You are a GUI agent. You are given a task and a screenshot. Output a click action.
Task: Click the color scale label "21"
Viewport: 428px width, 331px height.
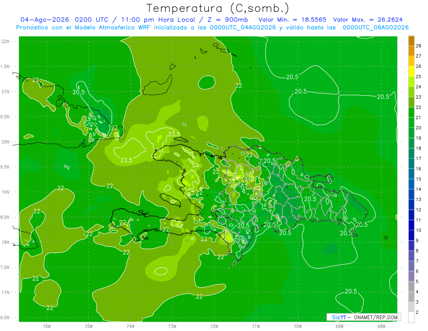(419, 118)
